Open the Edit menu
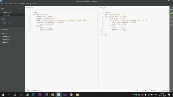The height and width of the screenshot is (97, 173). click(6, 4)
